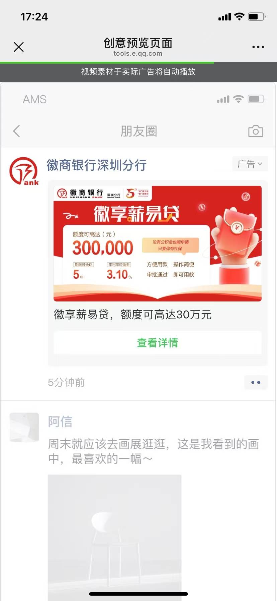Tap the tools.e.qq.com address text

pyautogui.click(x=138, y=54)
